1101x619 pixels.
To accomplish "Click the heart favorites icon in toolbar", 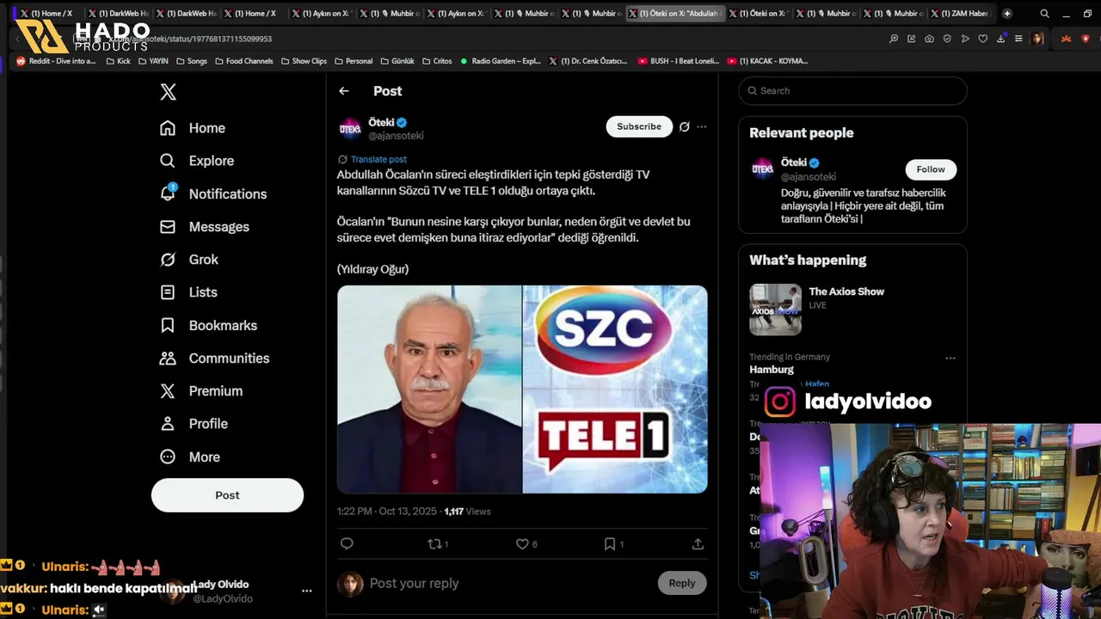I will [x=983, y=39].
